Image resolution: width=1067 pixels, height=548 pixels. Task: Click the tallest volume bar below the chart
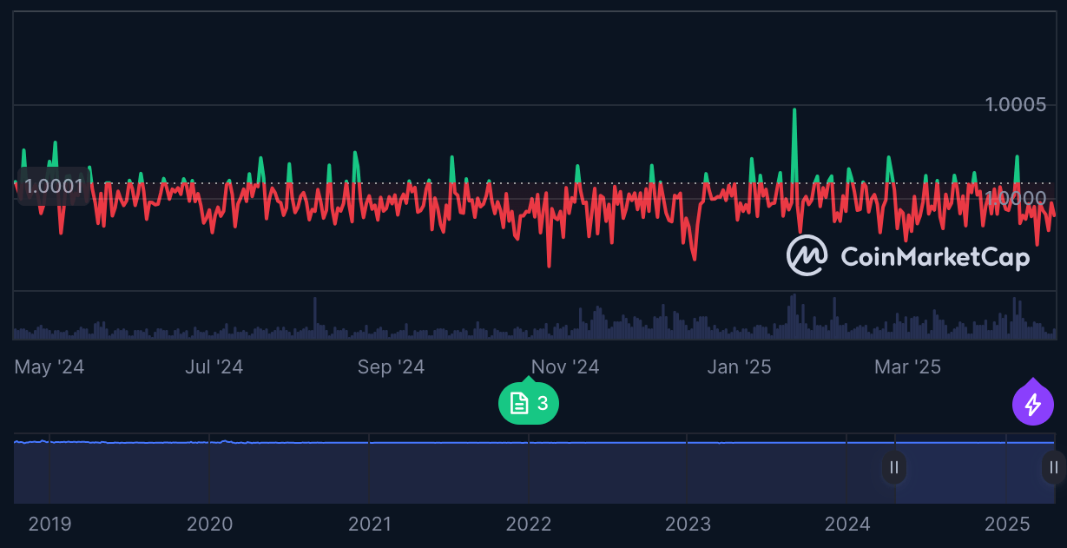pos(793,311)
